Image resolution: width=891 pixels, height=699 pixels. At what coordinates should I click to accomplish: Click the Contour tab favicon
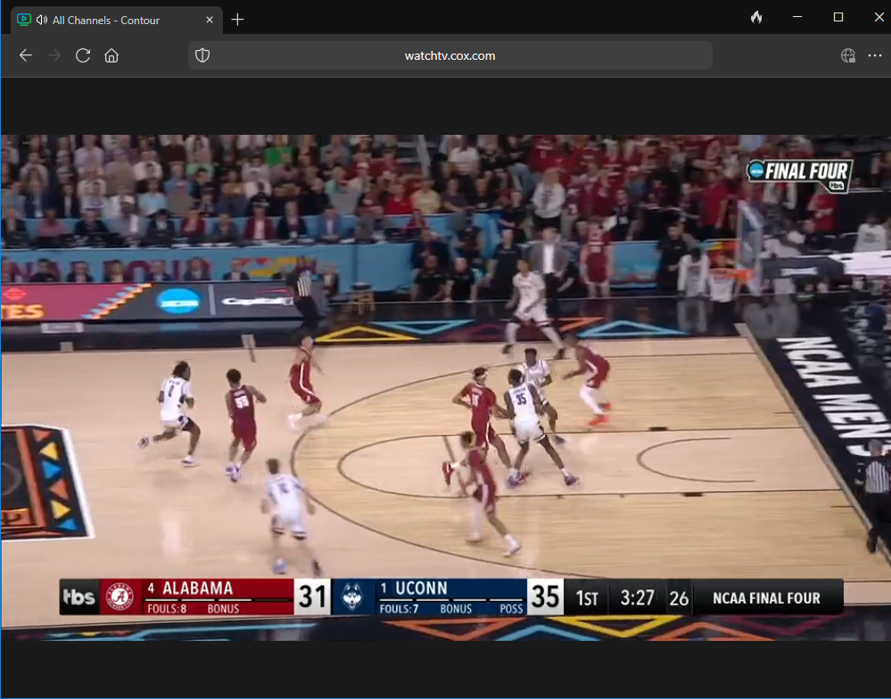pos(24,20)
